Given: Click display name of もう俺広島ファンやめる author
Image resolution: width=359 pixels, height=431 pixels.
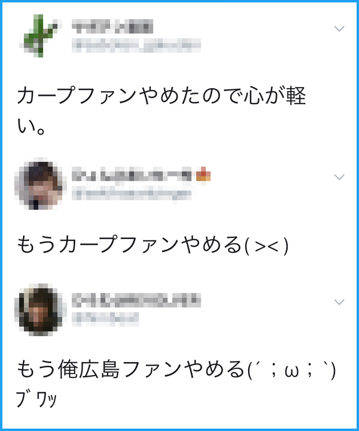Looking at the screenshot, I should (x=136, y=300).
